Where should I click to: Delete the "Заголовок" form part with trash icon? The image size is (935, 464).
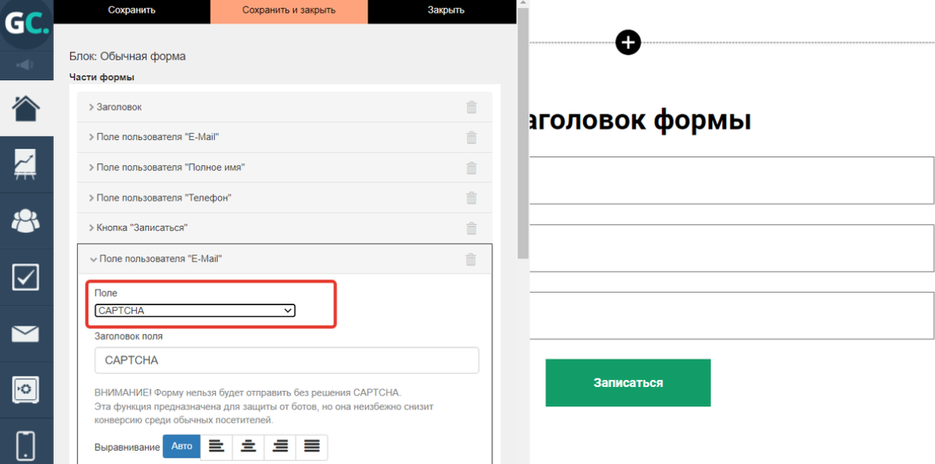click(x=471, y=107)
